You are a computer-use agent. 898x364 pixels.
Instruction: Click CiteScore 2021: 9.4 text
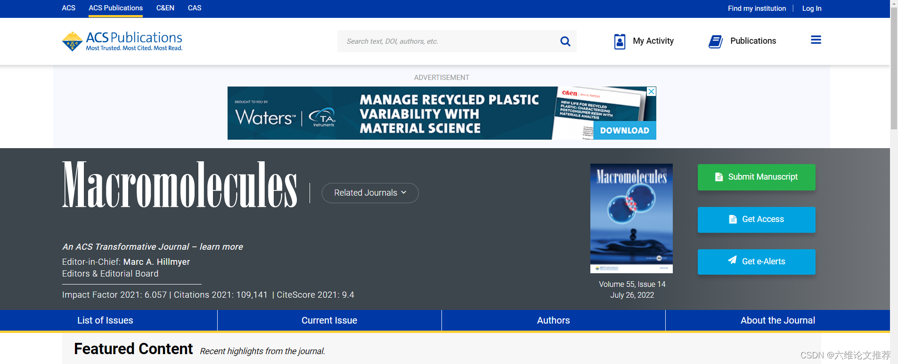(315, 295)
